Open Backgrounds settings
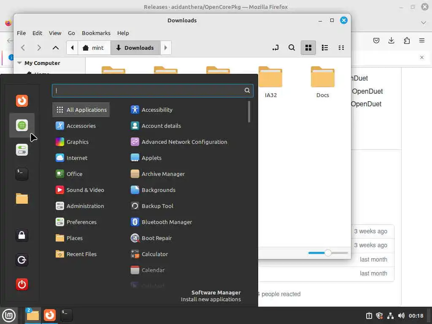Screen dimensions: 432x324 click(x=153, y=190)
